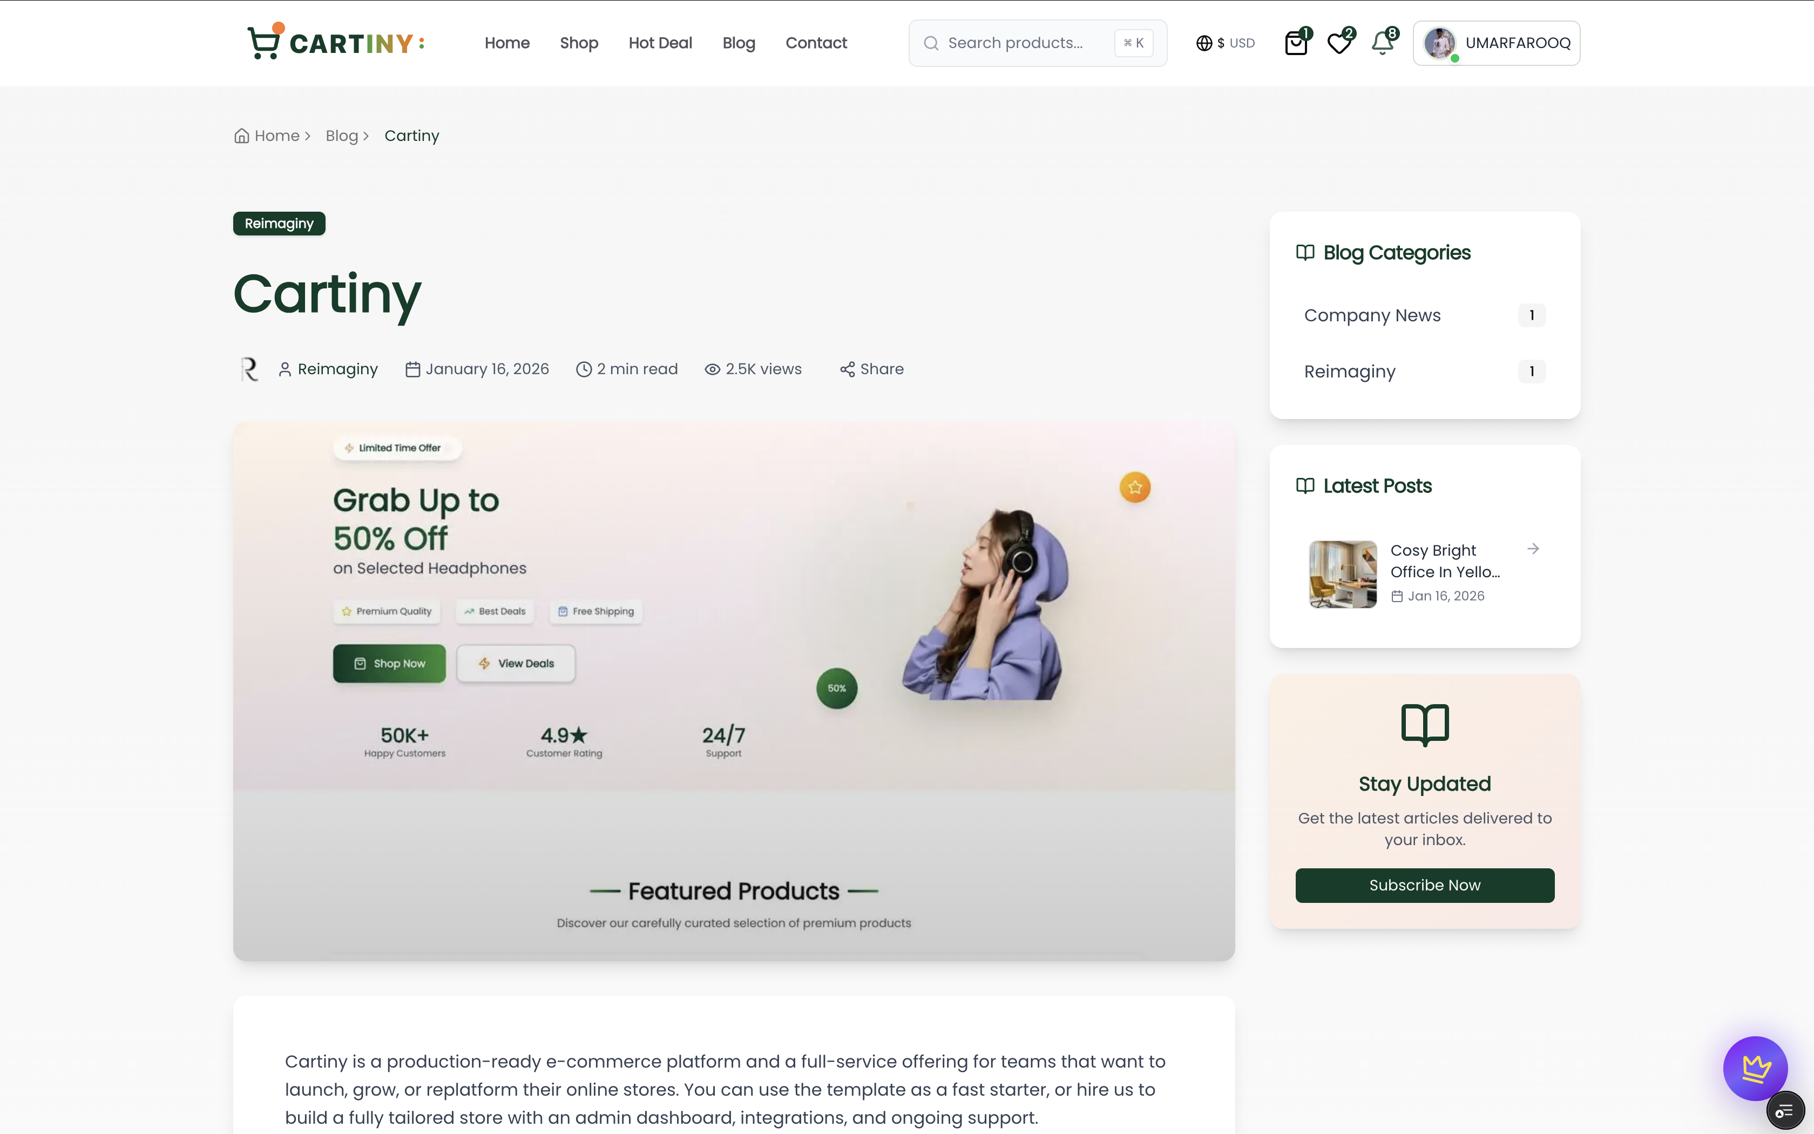This screenshot has height=1134, width=1814.
Task: Select the Company News category
Action: 1424,316
